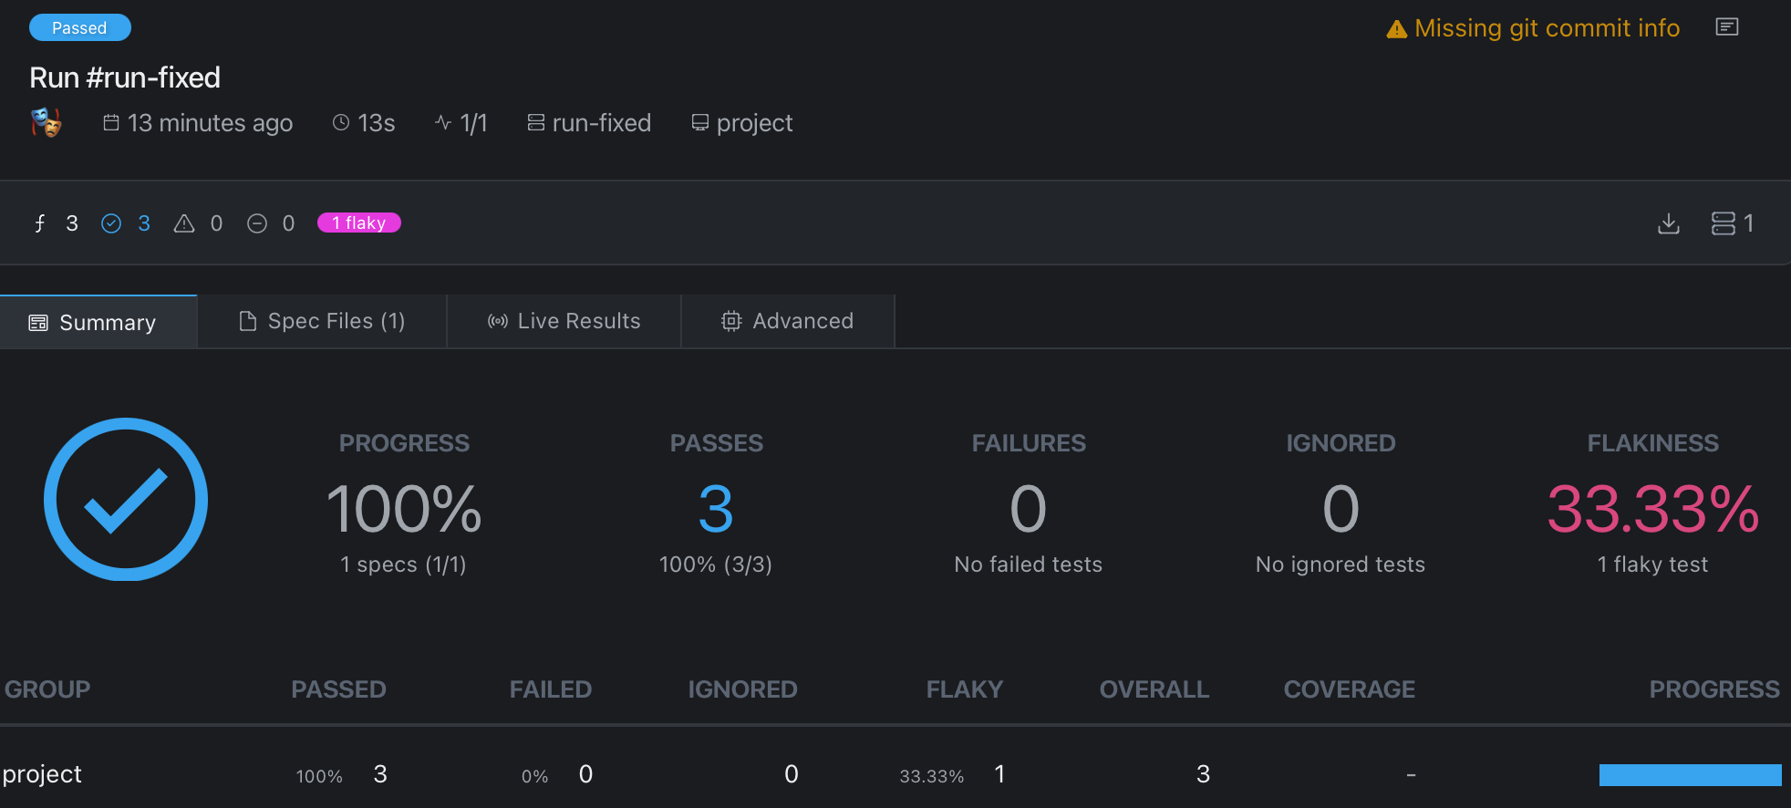Click the large blue checkmark status circle
1791x808 pixels.
pyautogui.click(x=126, y=500)
